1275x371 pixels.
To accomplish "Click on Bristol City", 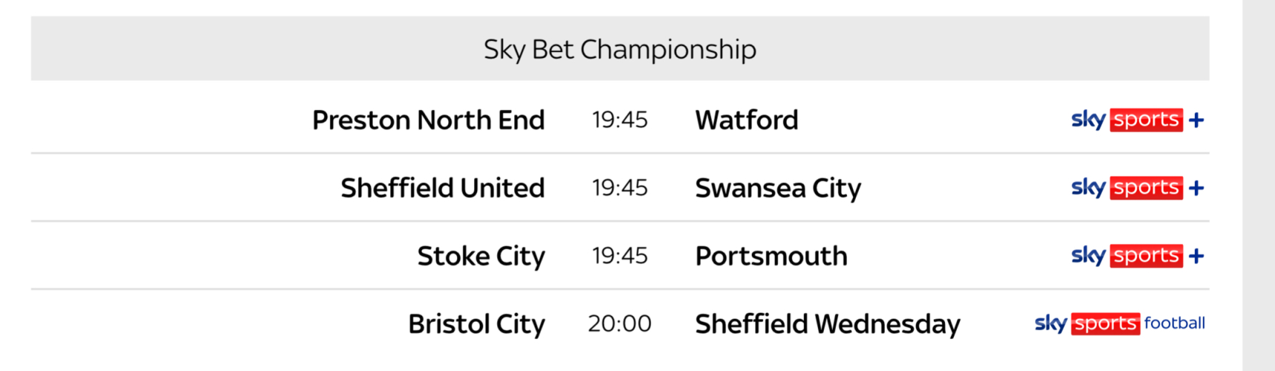I will (x=476, y=324).
